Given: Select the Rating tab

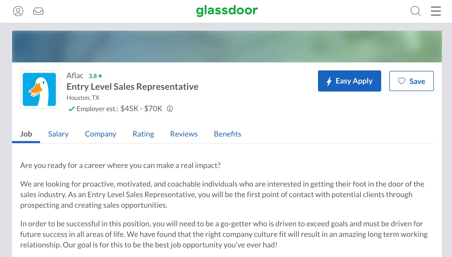Looking at the screenshot, I should click(x=143, y=134).
